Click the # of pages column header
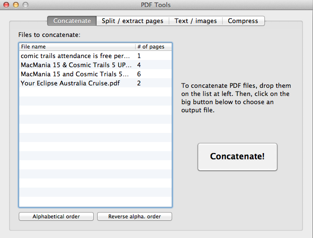Image resolution: width=313 pixels, height=238 pixels. tap(153, 47)
